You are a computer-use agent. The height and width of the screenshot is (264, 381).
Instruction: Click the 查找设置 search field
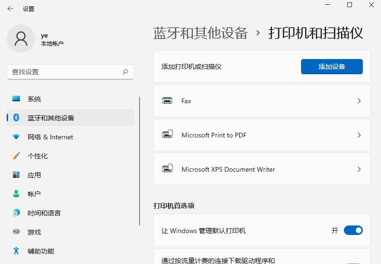64,72
